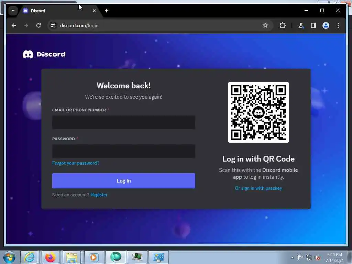Launch Firefox from the taskbar
This screenshot has height=264, width=352.
coord(50,257)
